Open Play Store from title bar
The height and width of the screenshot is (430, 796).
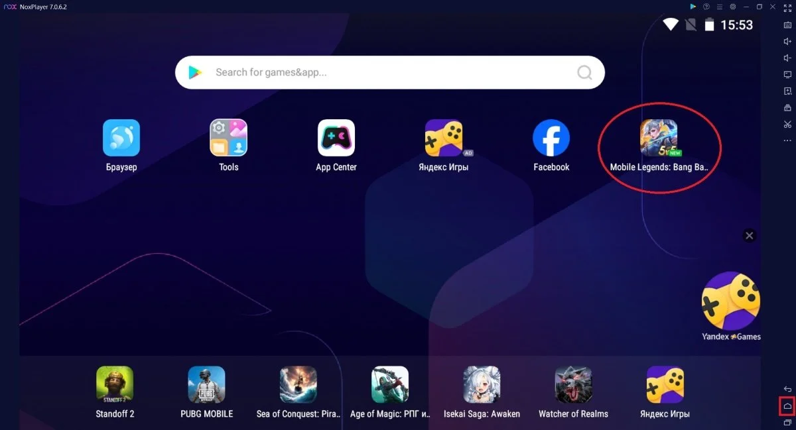(x=693, y=7)
